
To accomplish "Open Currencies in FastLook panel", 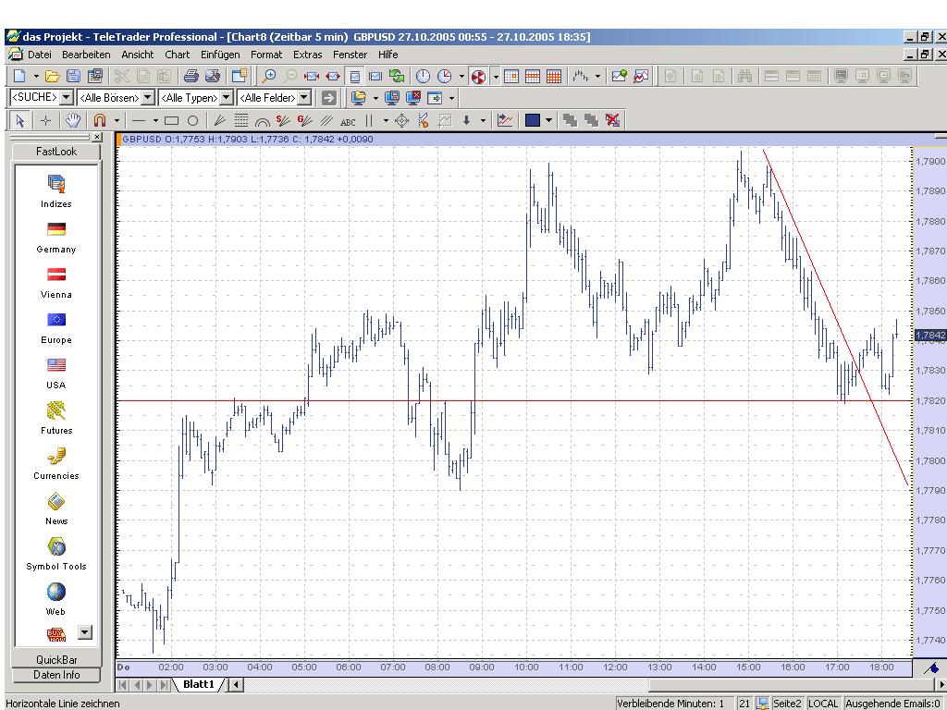I will [x=56, y=462].
